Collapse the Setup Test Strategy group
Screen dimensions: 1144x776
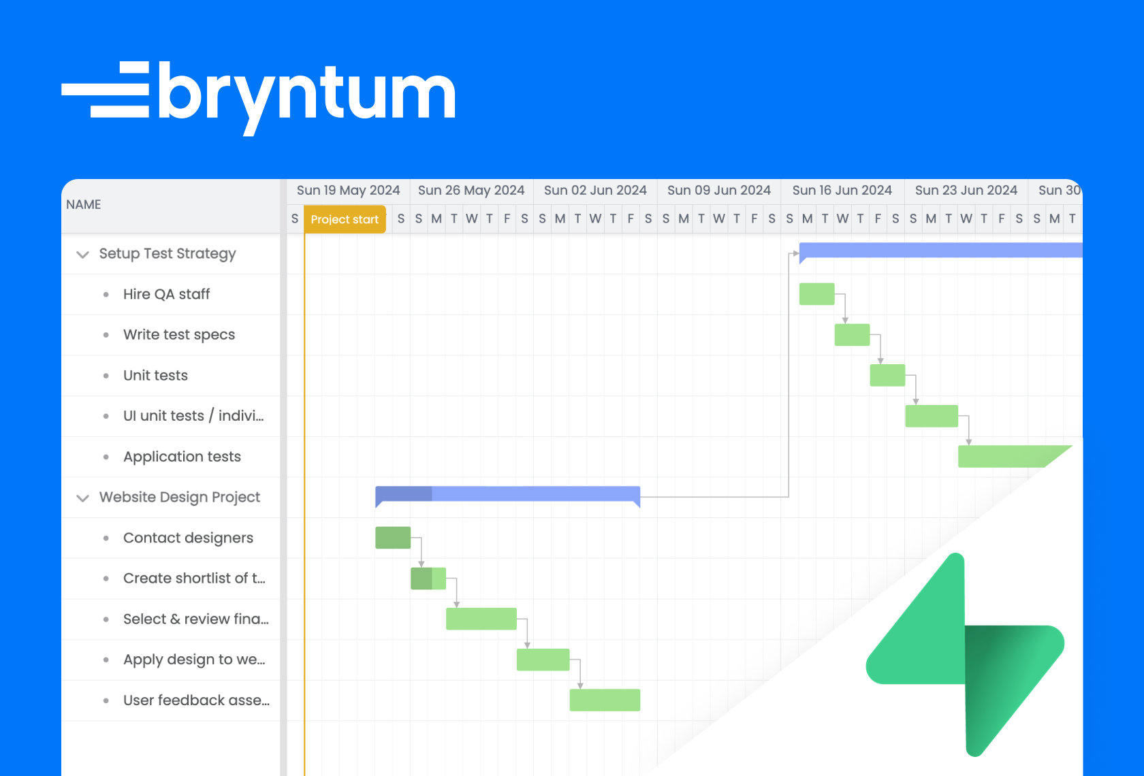(82, 254)
